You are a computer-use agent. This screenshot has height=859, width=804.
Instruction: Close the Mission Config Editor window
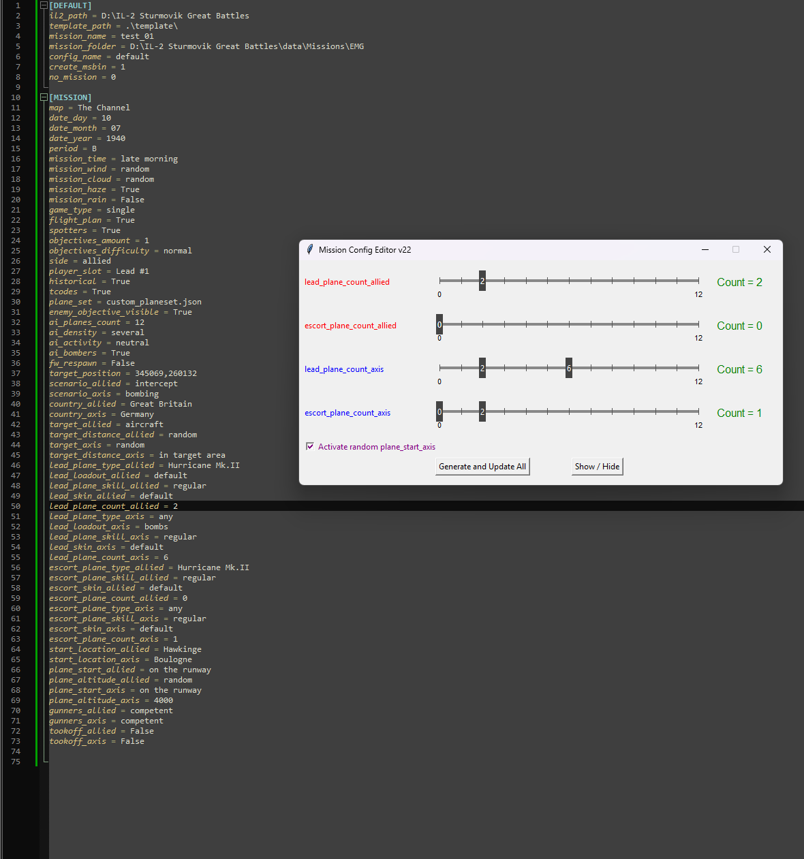pos(767,249)
